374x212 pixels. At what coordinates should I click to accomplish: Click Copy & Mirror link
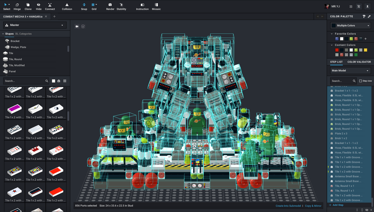(x=313, y=206)
